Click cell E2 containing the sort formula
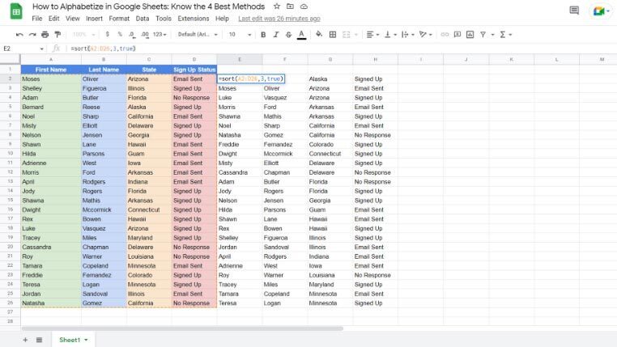The height and width of the screenshot is (347, 617). click(251, 79)
